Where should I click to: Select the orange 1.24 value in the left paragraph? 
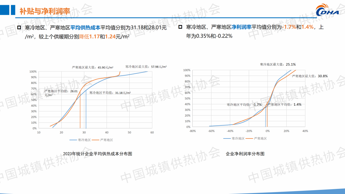(x=111, y=37)
